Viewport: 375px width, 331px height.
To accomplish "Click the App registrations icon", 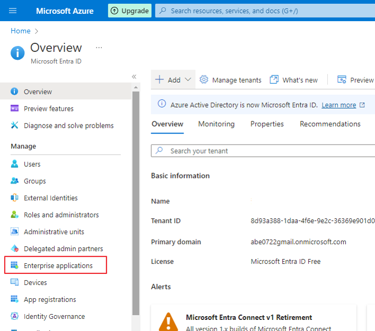I will point(15,300).
